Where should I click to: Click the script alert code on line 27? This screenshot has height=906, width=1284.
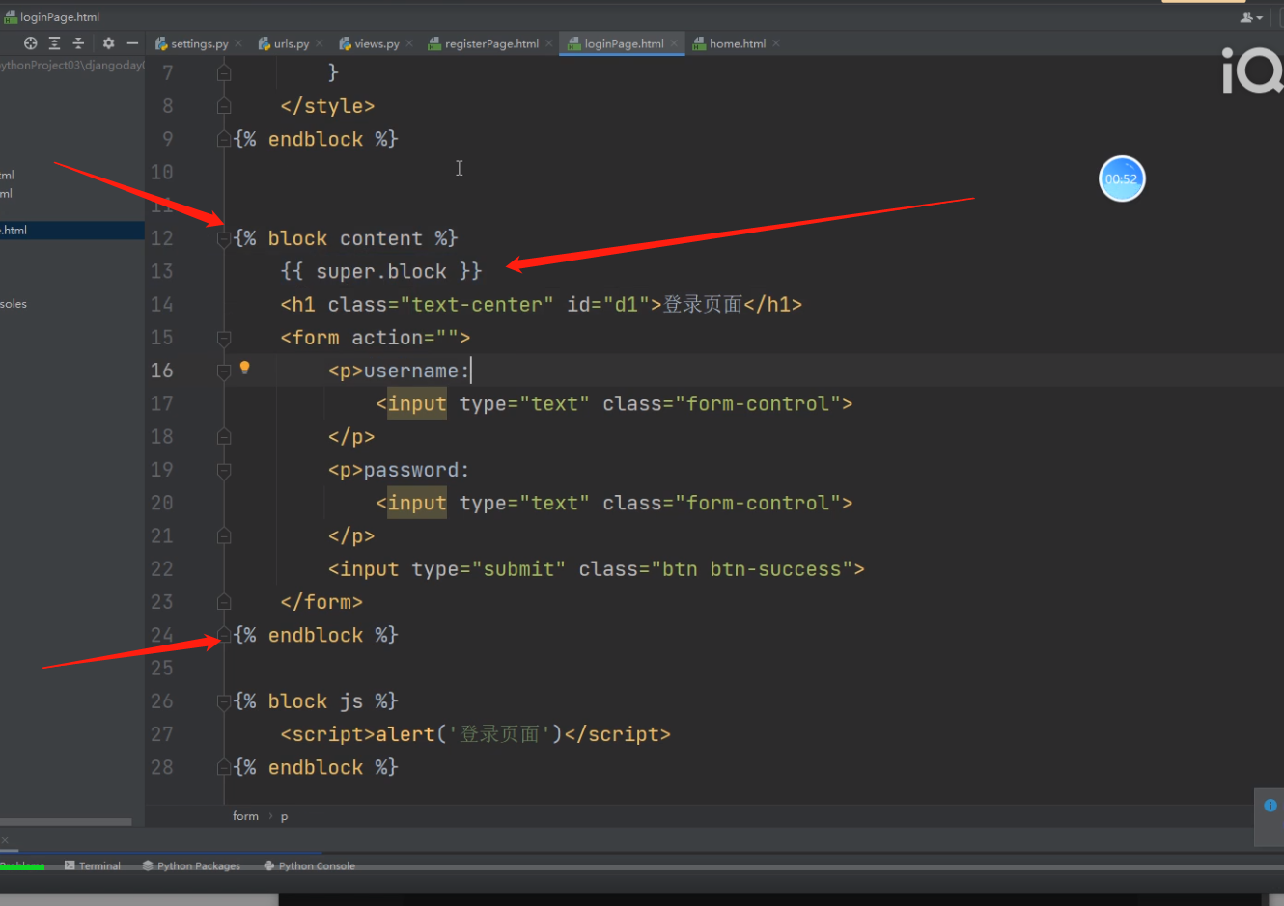click(x=476, y=734)
